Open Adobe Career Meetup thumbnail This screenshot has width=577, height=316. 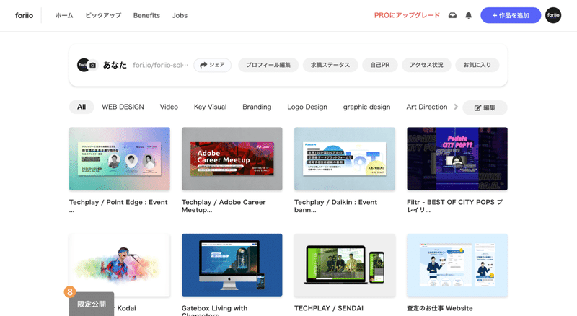[232, 159]
